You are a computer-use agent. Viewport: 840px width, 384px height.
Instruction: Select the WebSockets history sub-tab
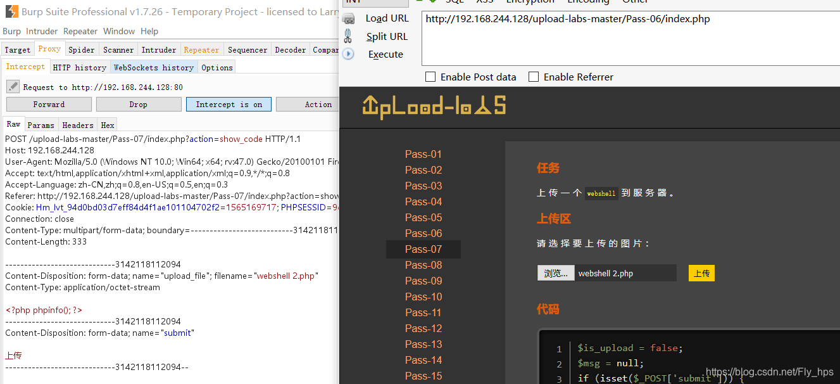coord(154,67)
